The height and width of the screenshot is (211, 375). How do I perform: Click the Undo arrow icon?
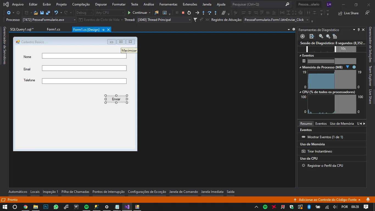[56, 13]
